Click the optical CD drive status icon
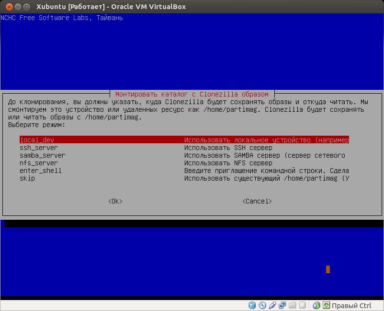This screenshot has width=384, height=311. [x=262, y=305]
